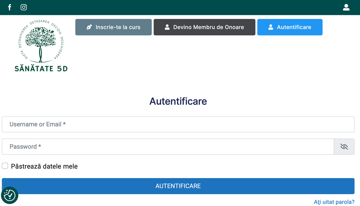Focus the Username or Email field
The height and width of the screenshot is (206, 360).
pyautogui.click(x=178, y=124)
